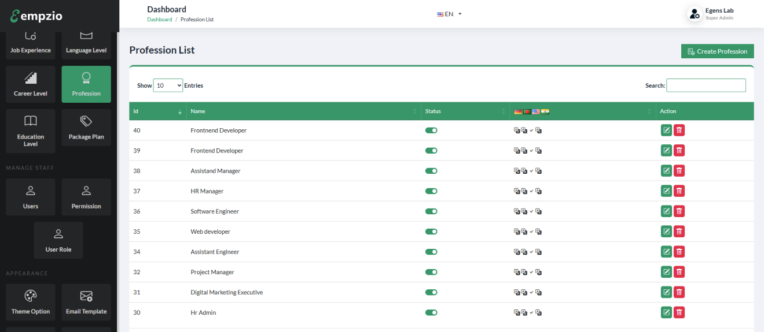The image size is (764, 332).
Task: Edit the Software Engineer profession
Action: click(666, 211)
